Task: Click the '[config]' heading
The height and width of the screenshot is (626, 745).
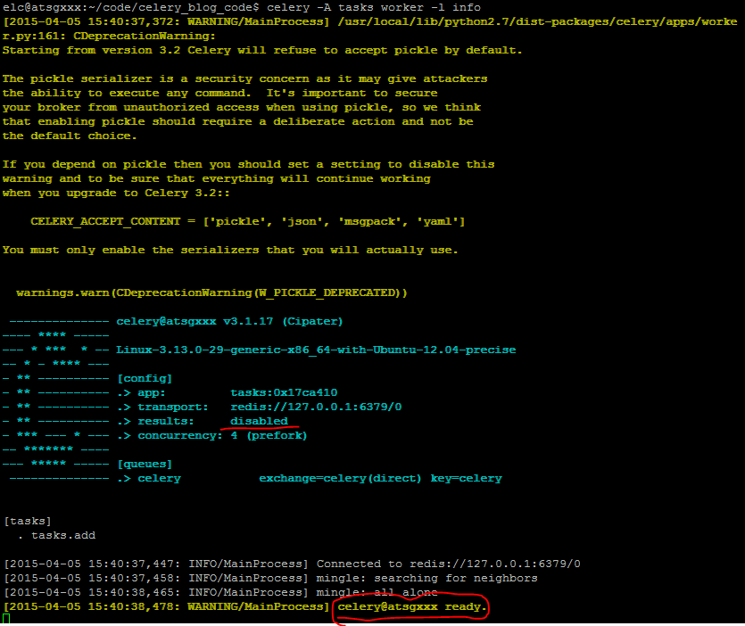Action: click(145, 379)
